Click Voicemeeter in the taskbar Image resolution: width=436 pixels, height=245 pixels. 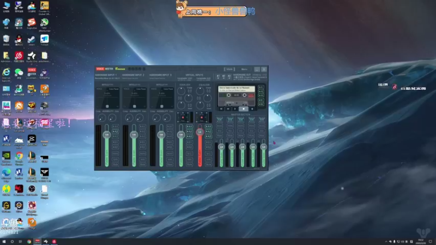37,241
